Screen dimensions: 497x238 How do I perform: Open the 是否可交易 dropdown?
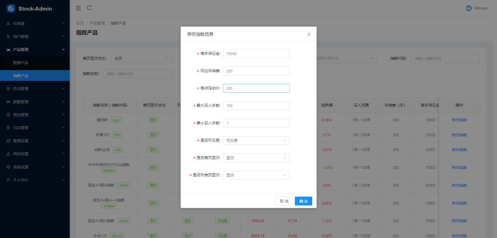coord(256,141)
